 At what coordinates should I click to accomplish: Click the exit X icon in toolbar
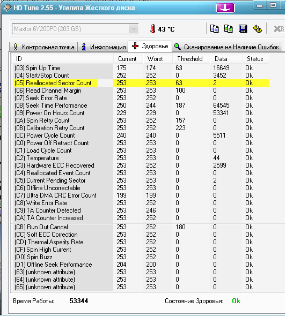tap(278, 29)
